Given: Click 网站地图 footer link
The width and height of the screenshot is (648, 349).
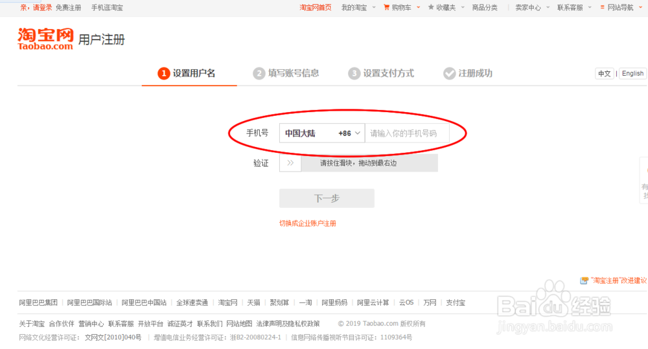Looking at the screenshot, I should pyautogui.click(x=239, y=324).
